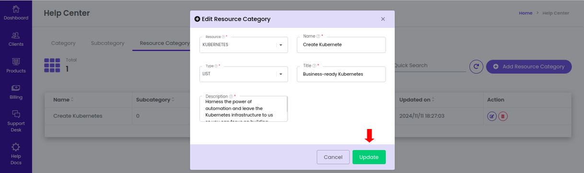584x173 pixels.
Task: Open the Type dropdown showing LIST
Action: [x=244, y=74]
